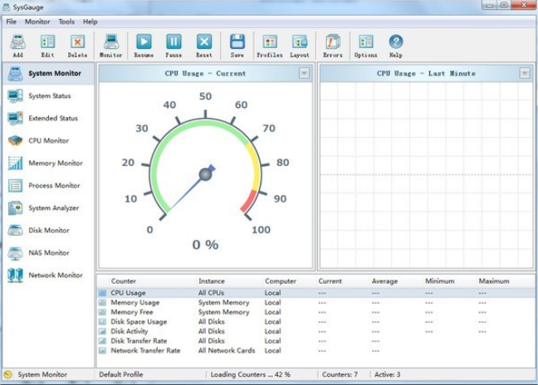Select the Disk Activity counter row

click(315, 332)
